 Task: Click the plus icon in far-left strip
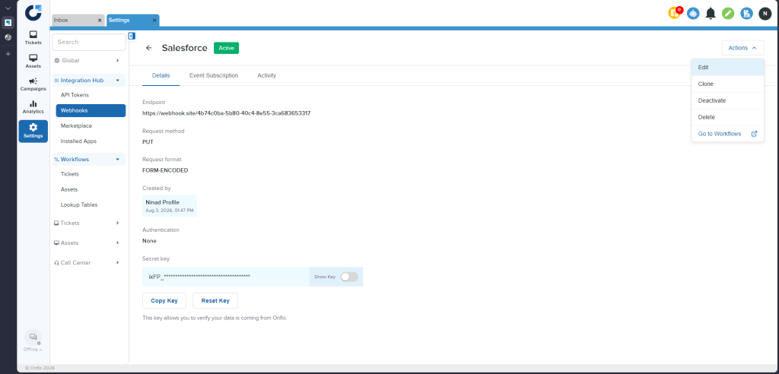8,54
